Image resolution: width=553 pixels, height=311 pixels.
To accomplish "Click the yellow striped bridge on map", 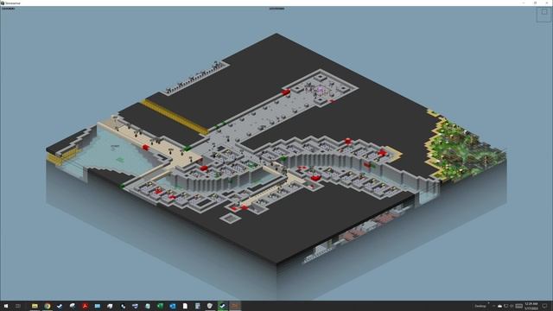I will (175, 117).
